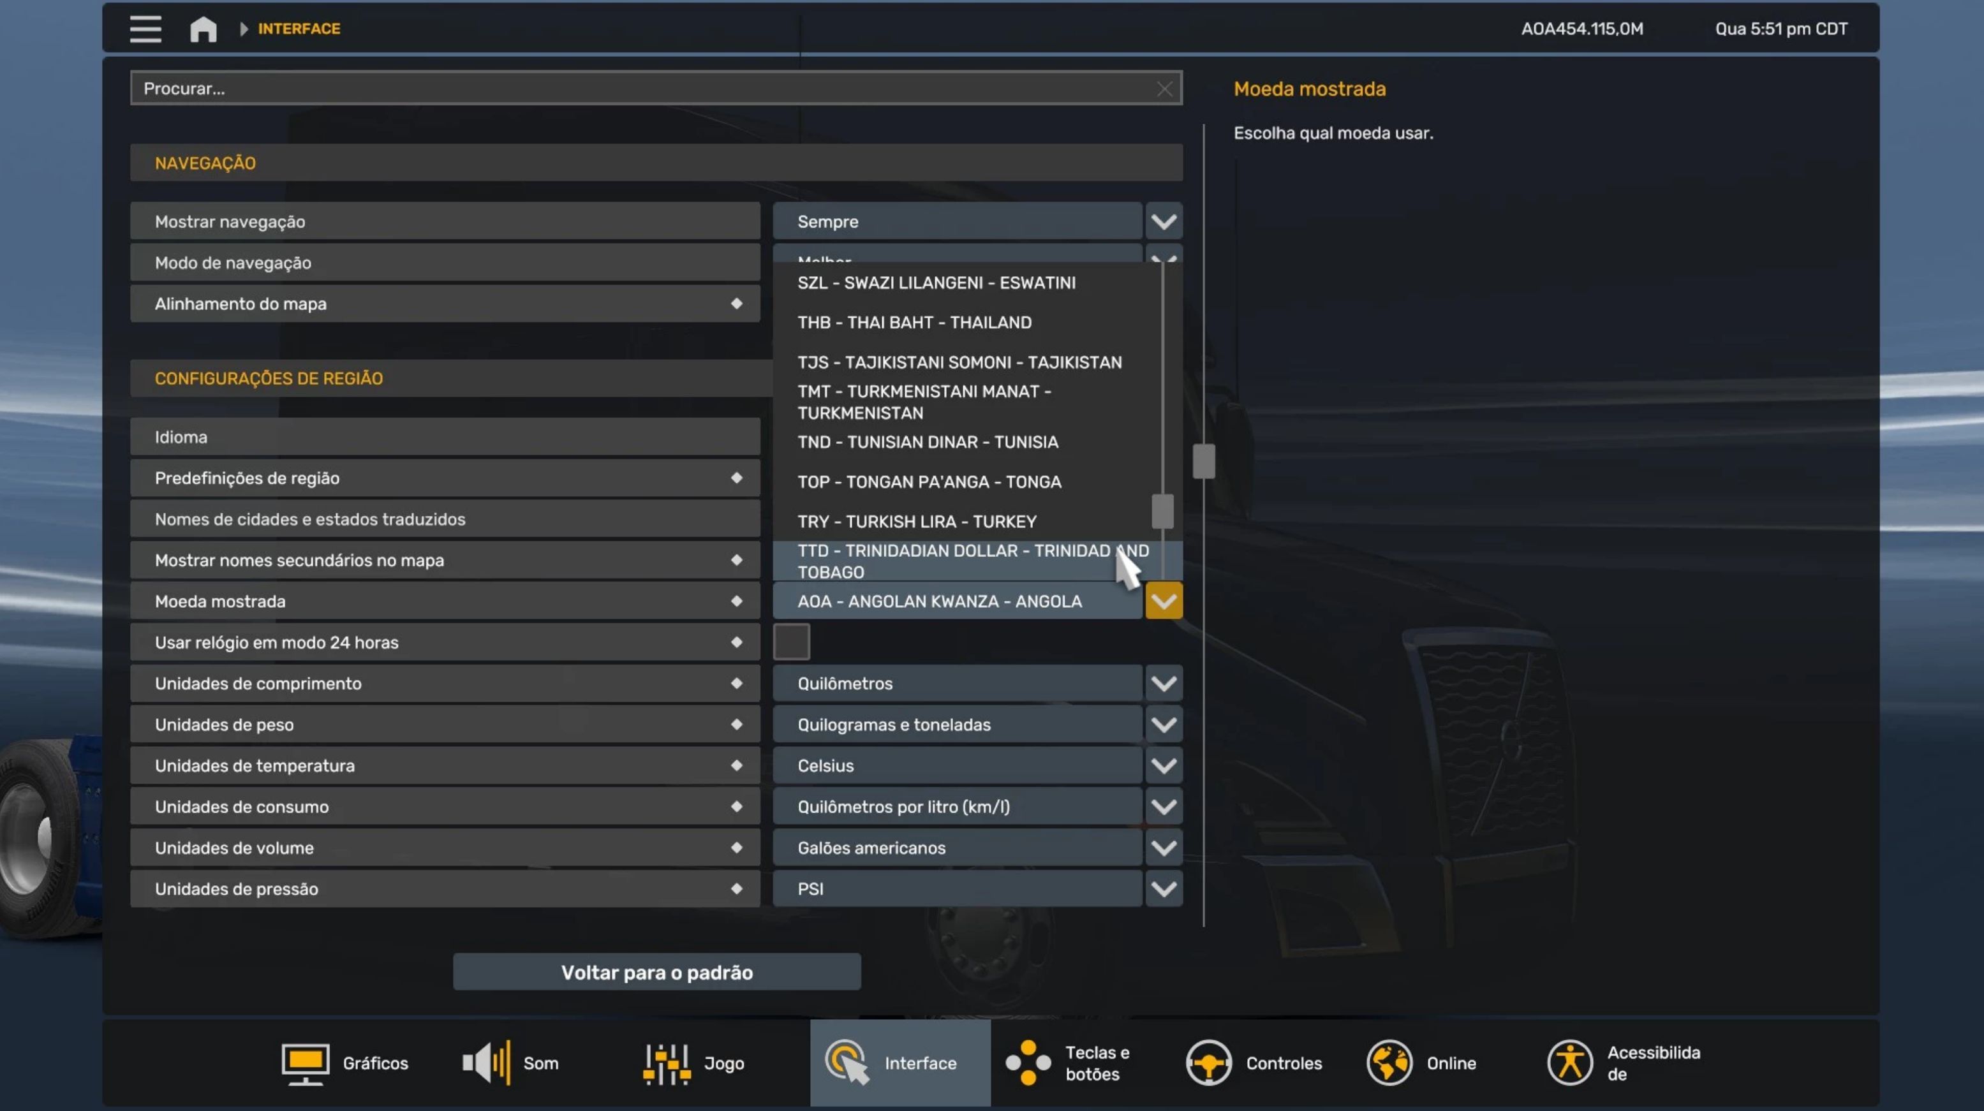This screenshot has height=1111, width=1984.
Task: Clear the search box with X
Action: pyautogui.click(x=1164, y=89)
